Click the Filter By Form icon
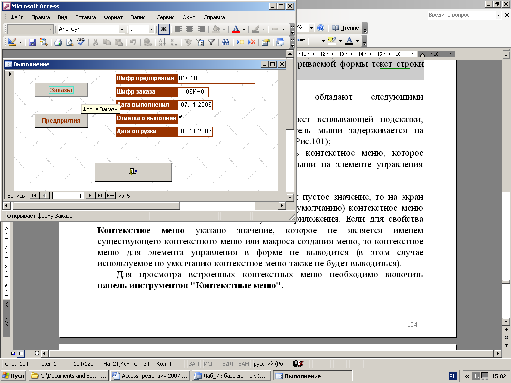The image size is (511, 383). (200, 42)
